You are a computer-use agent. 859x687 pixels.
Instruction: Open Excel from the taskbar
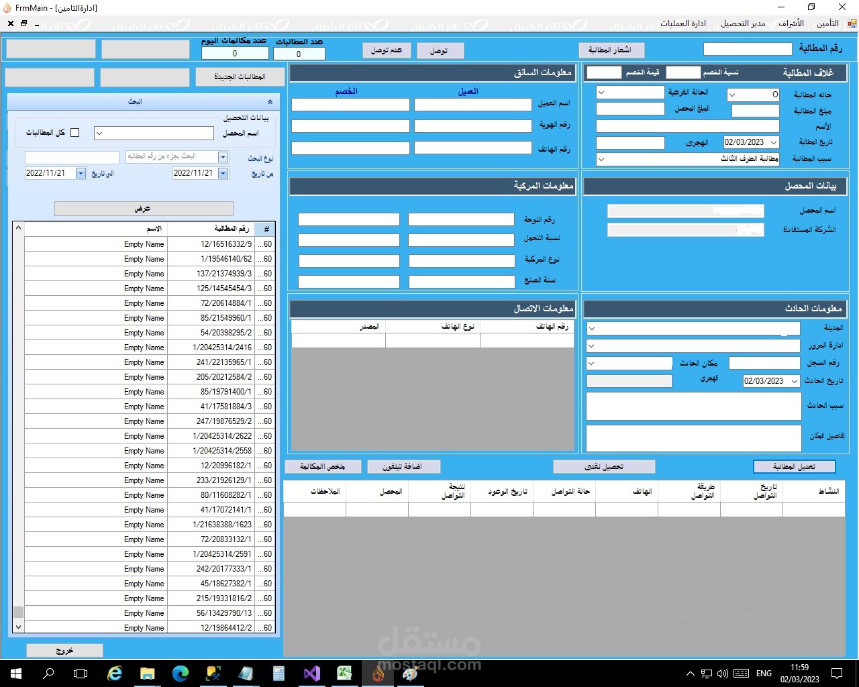pyautogui.click(x=345, y=673)
